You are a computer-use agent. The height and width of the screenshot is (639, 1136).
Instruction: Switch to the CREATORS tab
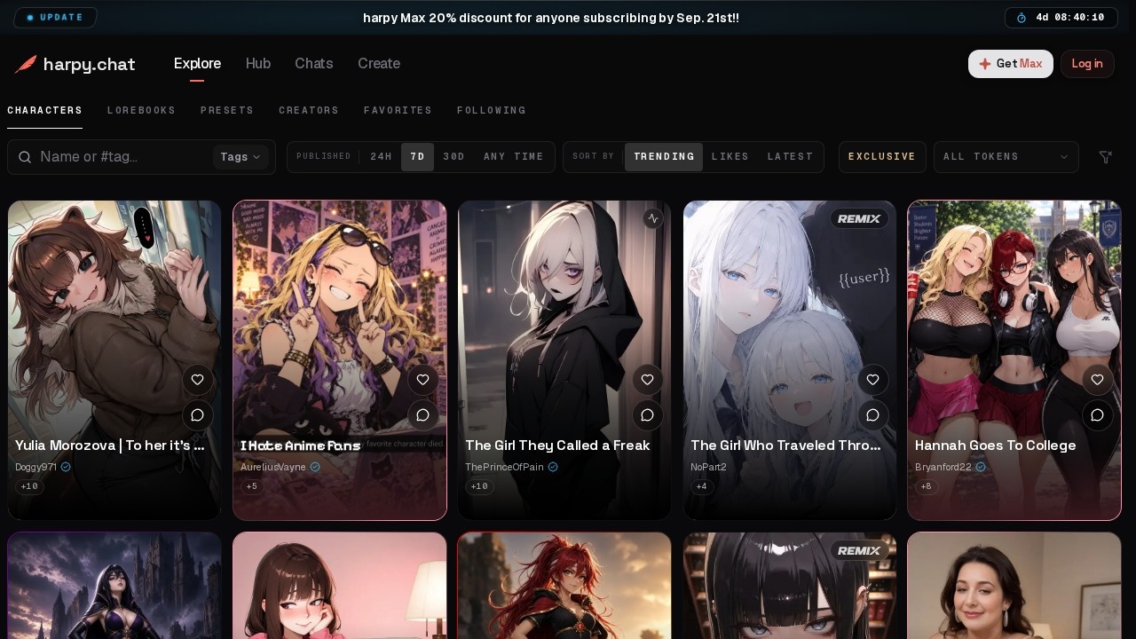(x=309, y=111)
